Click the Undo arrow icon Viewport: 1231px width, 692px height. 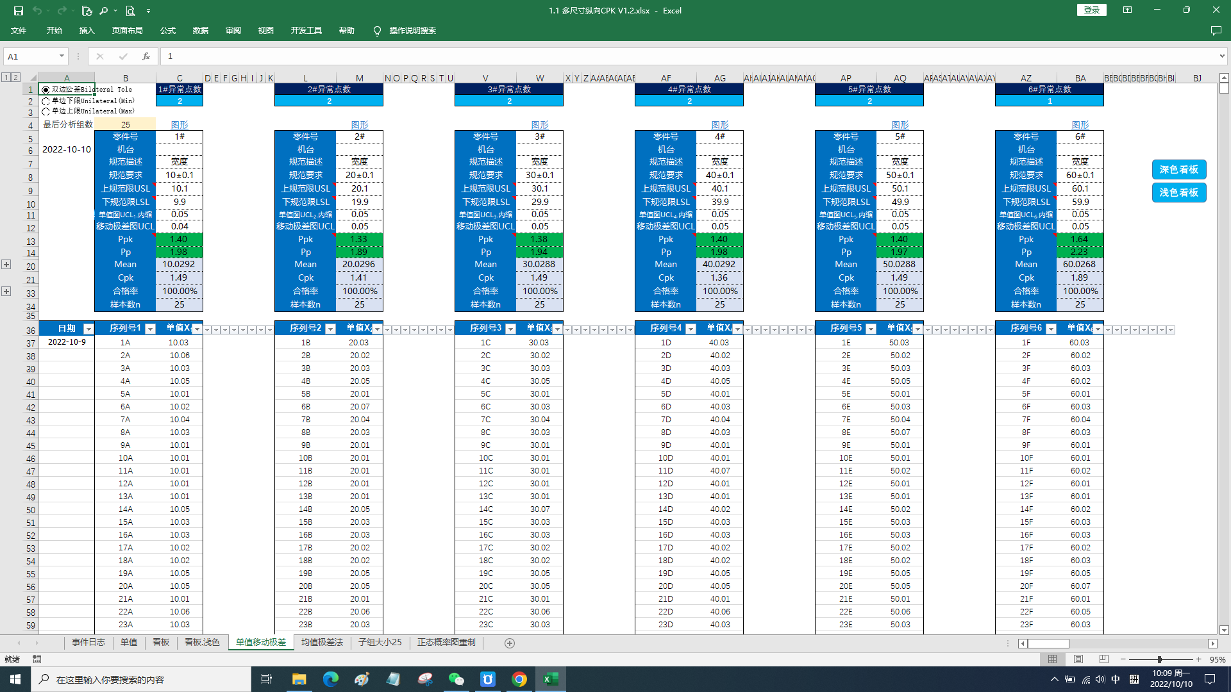click(37, 10)
